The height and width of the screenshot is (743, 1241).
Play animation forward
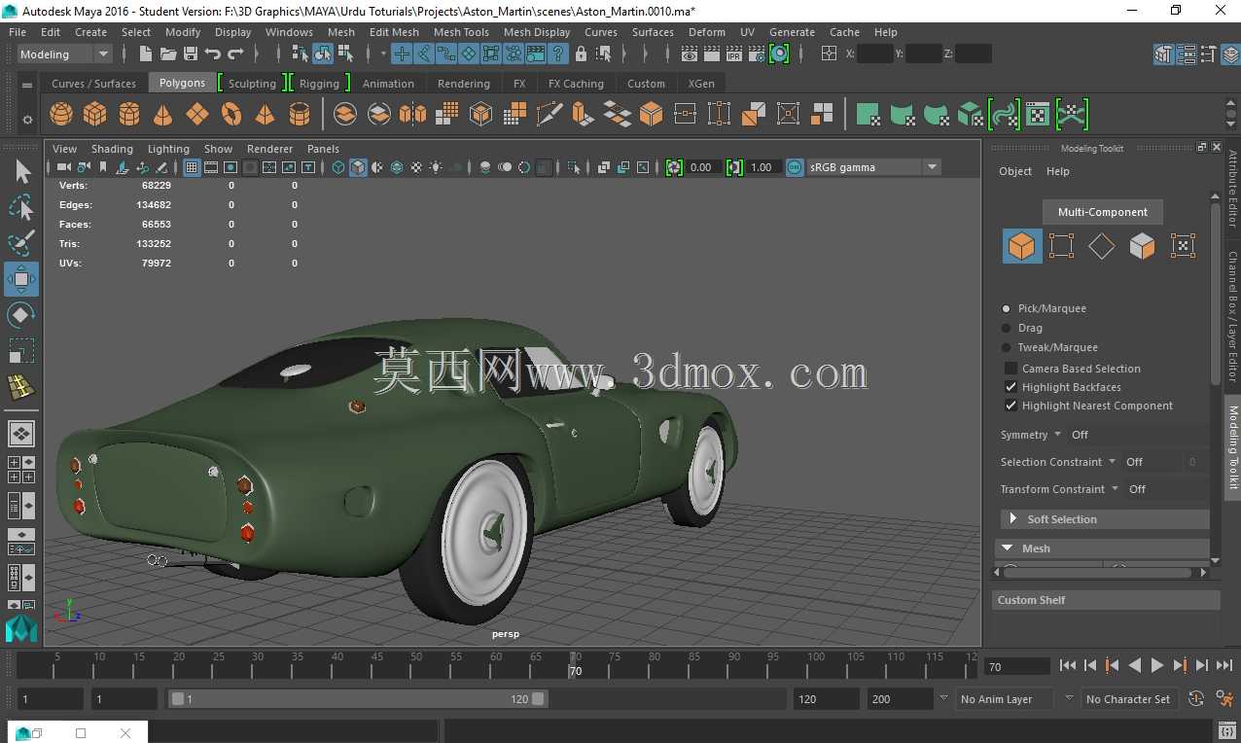(1156, 665)
